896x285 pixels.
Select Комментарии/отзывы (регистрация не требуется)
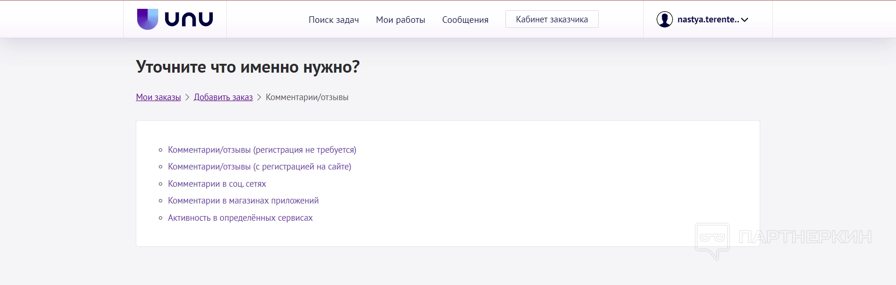(x=262, y=150)
